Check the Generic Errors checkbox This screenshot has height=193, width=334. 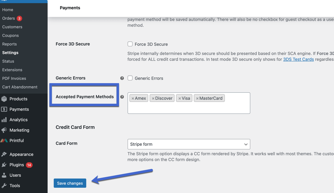tap(130, 78)
